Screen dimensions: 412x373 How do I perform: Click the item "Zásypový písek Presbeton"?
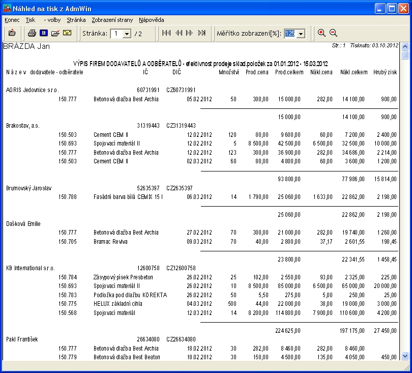pyautogui.click(x=123, y=277)
